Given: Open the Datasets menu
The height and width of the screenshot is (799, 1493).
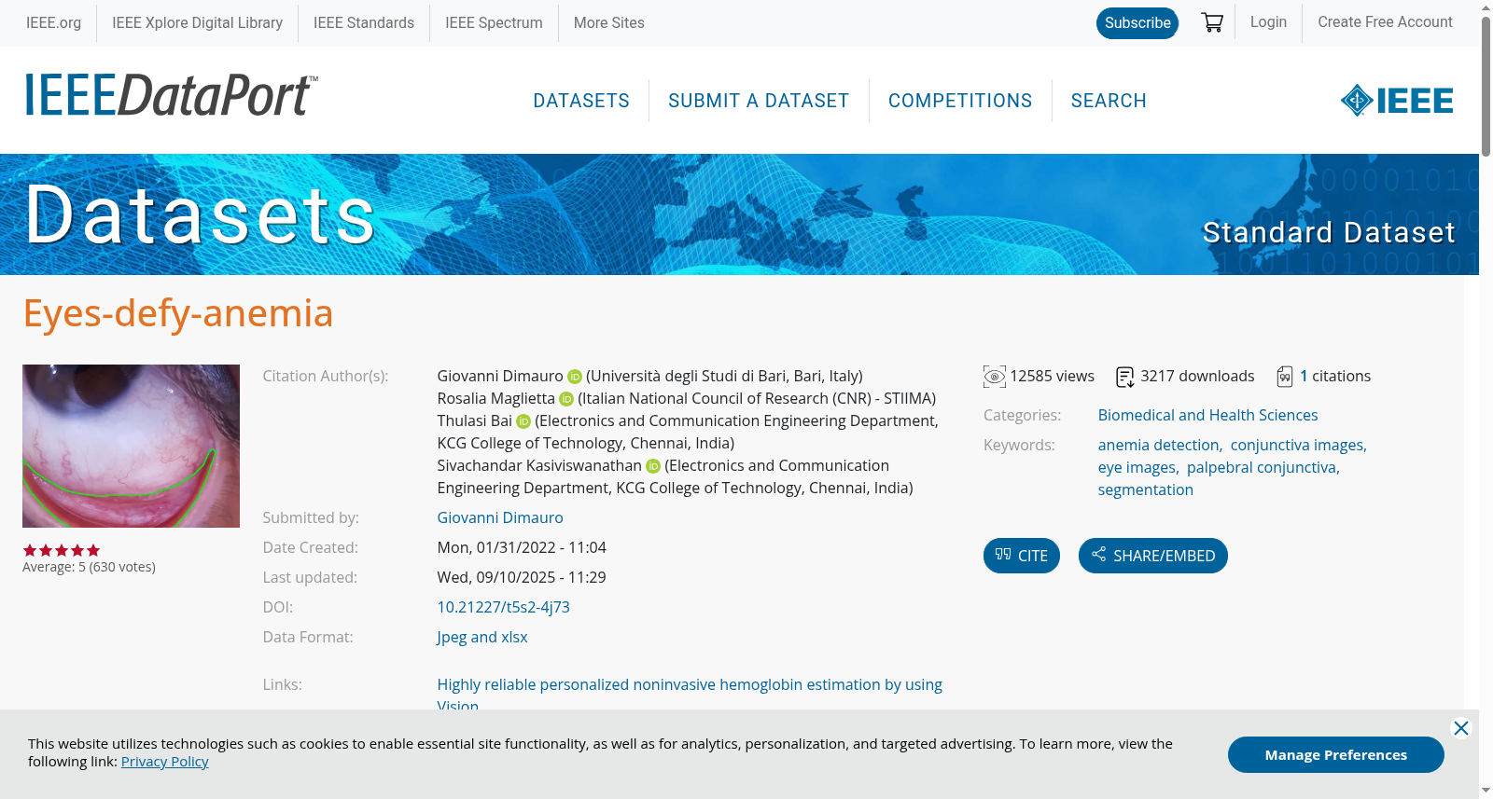Looking at the screenshot, I should (581, 101).
